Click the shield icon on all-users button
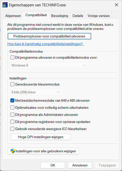Screen dimensions: 122x171 coord(13,151)
